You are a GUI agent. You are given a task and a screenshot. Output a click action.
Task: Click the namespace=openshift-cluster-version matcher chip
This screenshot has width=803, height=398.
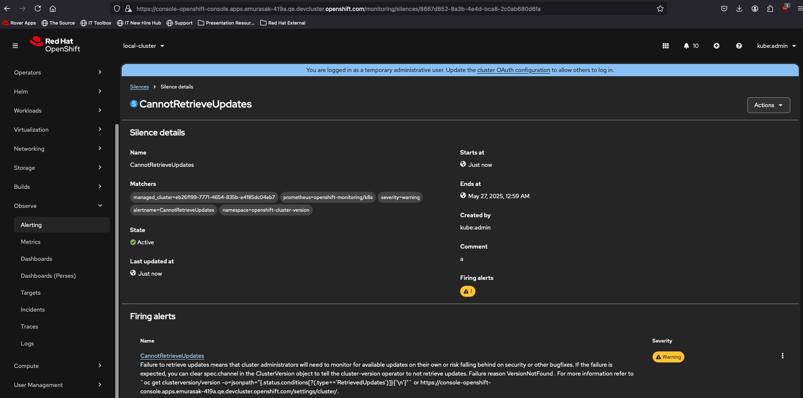266,210
